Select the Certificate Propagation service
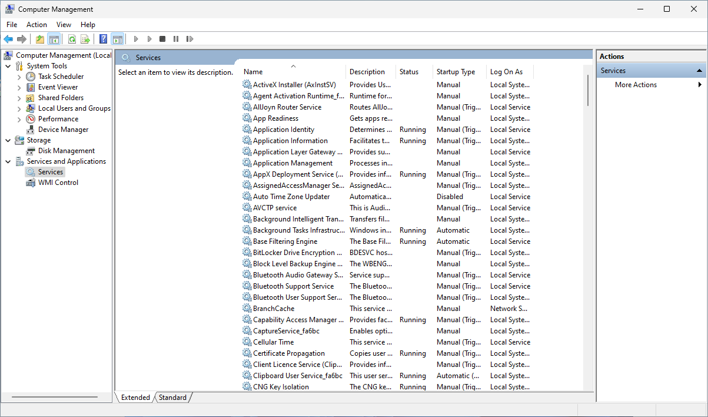This screenshot has width=708, height=417. tap(387, 353)
